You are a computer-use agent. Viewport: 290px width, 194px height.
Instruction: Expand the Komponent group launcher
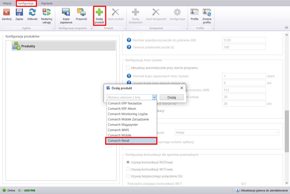coord(187,29)
